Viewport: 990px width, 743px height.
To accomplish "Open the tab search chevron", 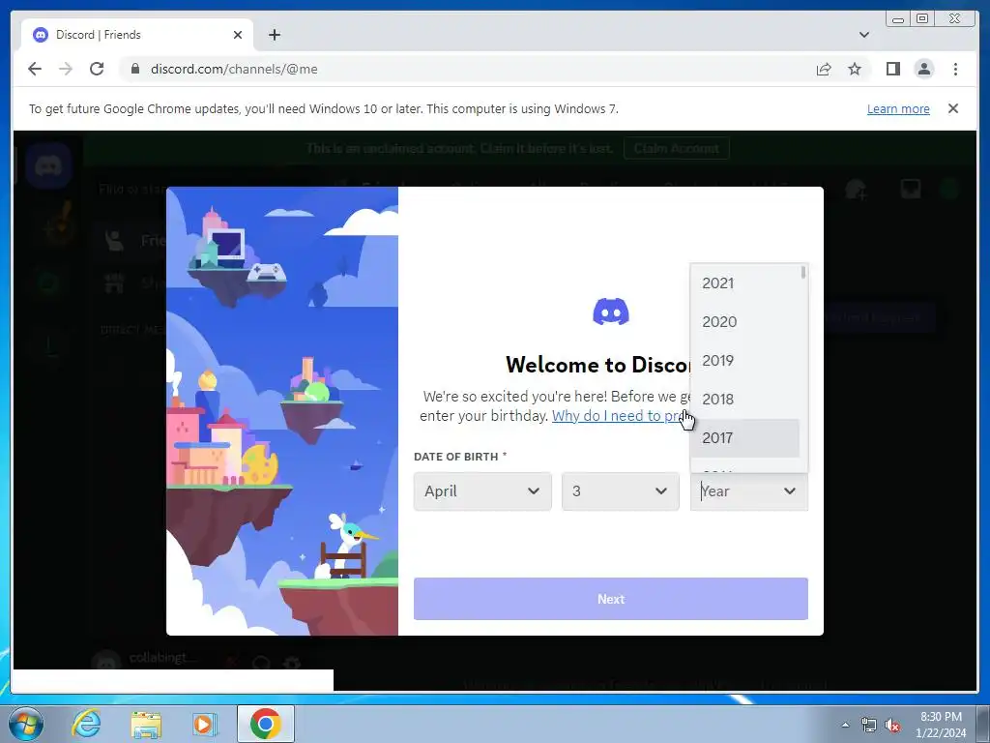I will 864,35.
